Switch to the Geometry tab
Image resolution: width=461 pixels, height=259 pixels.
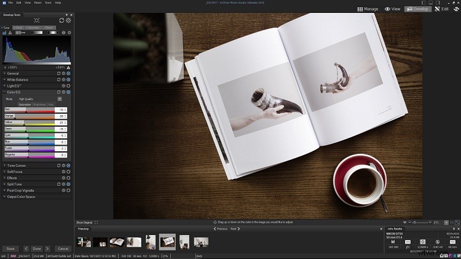33,27
